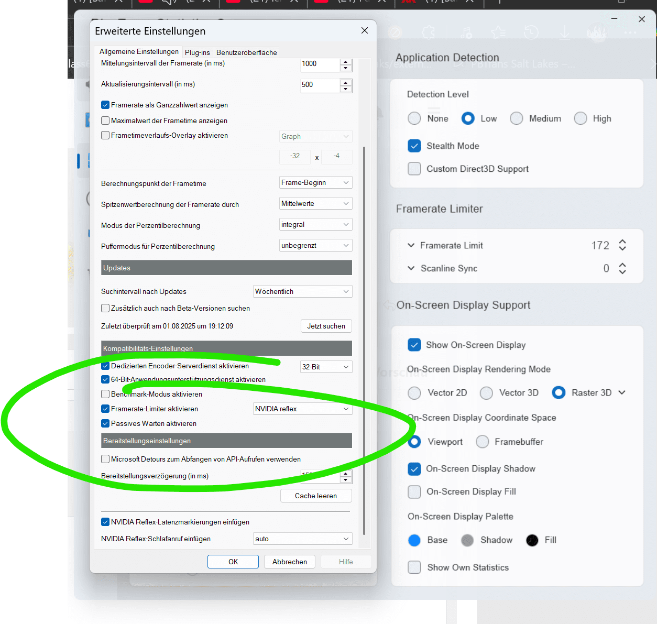Viewport: 657px width, 624px height.
Task: Enable Benchmark-Modus aktivieren checkbox
Action: coord(105,394)
